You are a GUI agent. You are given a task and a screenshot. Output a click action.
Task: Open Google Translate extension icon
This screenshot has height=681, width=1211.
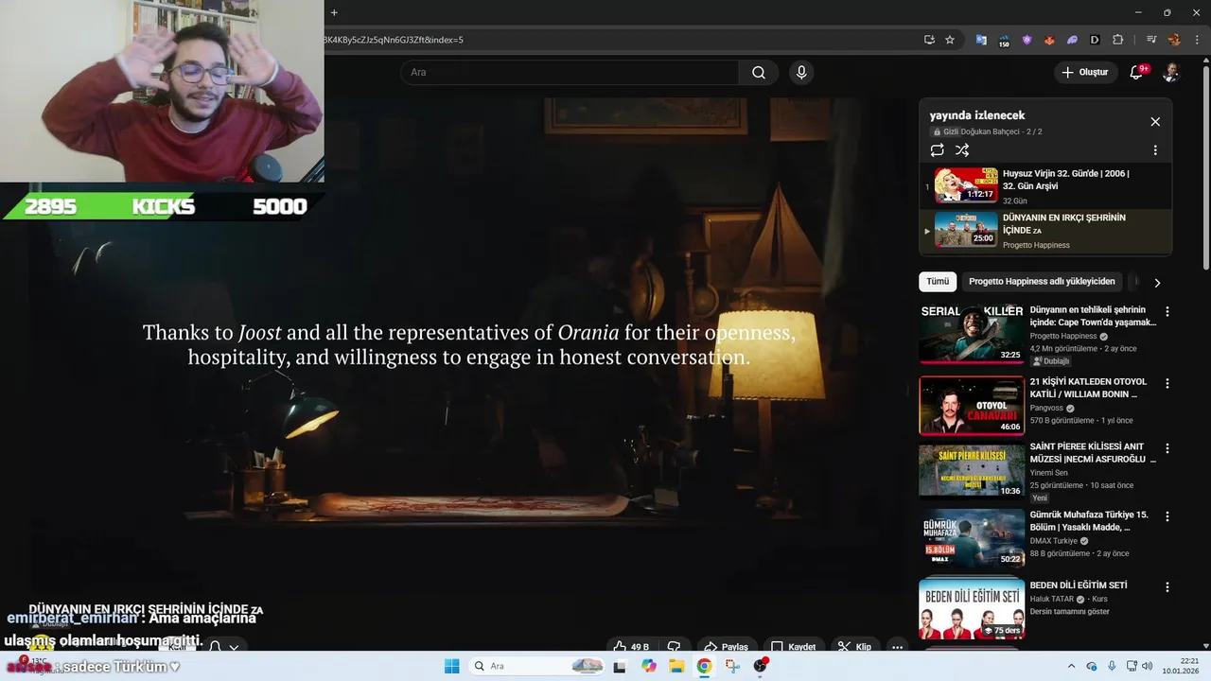click(x=981, y=40)
